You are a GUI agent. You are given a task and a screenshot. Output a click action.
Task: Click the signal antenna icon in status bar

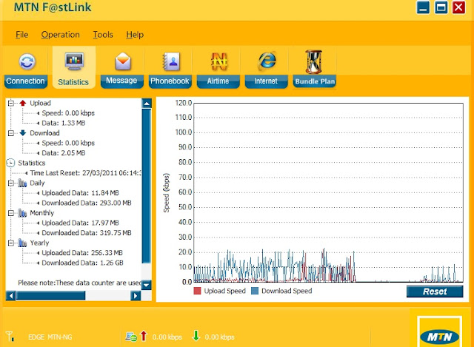point(10,336)
